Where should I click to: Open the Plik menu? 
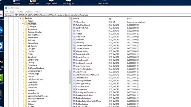(x=6, y=12)
